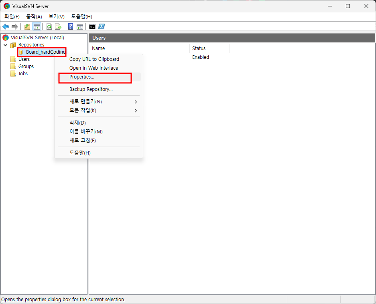
Task: Sort by the Status column header
Action: point(209,48)
